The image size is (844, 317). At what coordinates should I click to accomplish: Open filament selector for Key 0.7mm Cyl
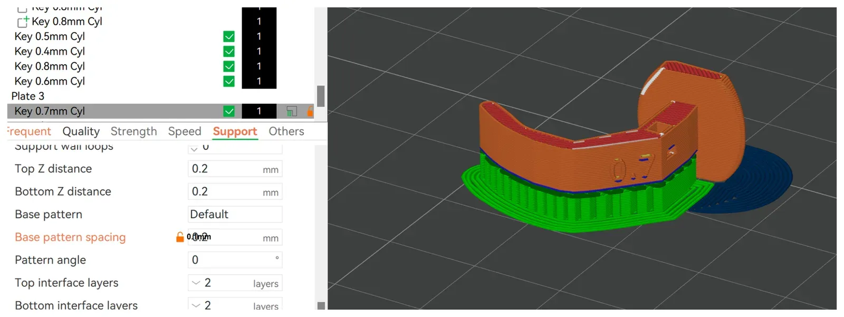click(x=259, y=111)
